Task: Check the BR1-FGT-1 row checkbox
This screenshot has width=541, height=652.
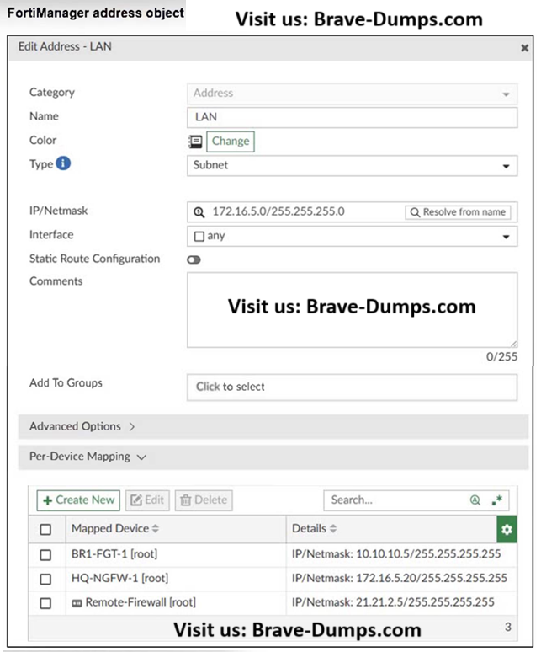Action: (46, 554)
